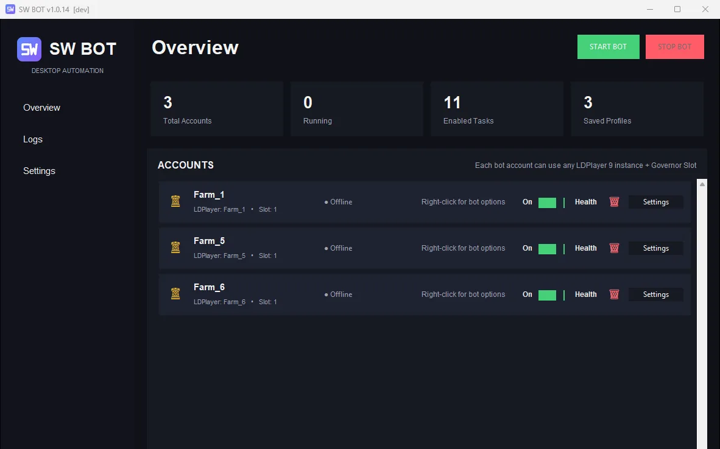Open the Logs page in sidebar
Viewport: 720px width, 449px height.
(x=33, y=139)
